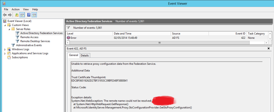Select Administrative Events in the tree
The image size is (274, 112).
coord(29,45)
